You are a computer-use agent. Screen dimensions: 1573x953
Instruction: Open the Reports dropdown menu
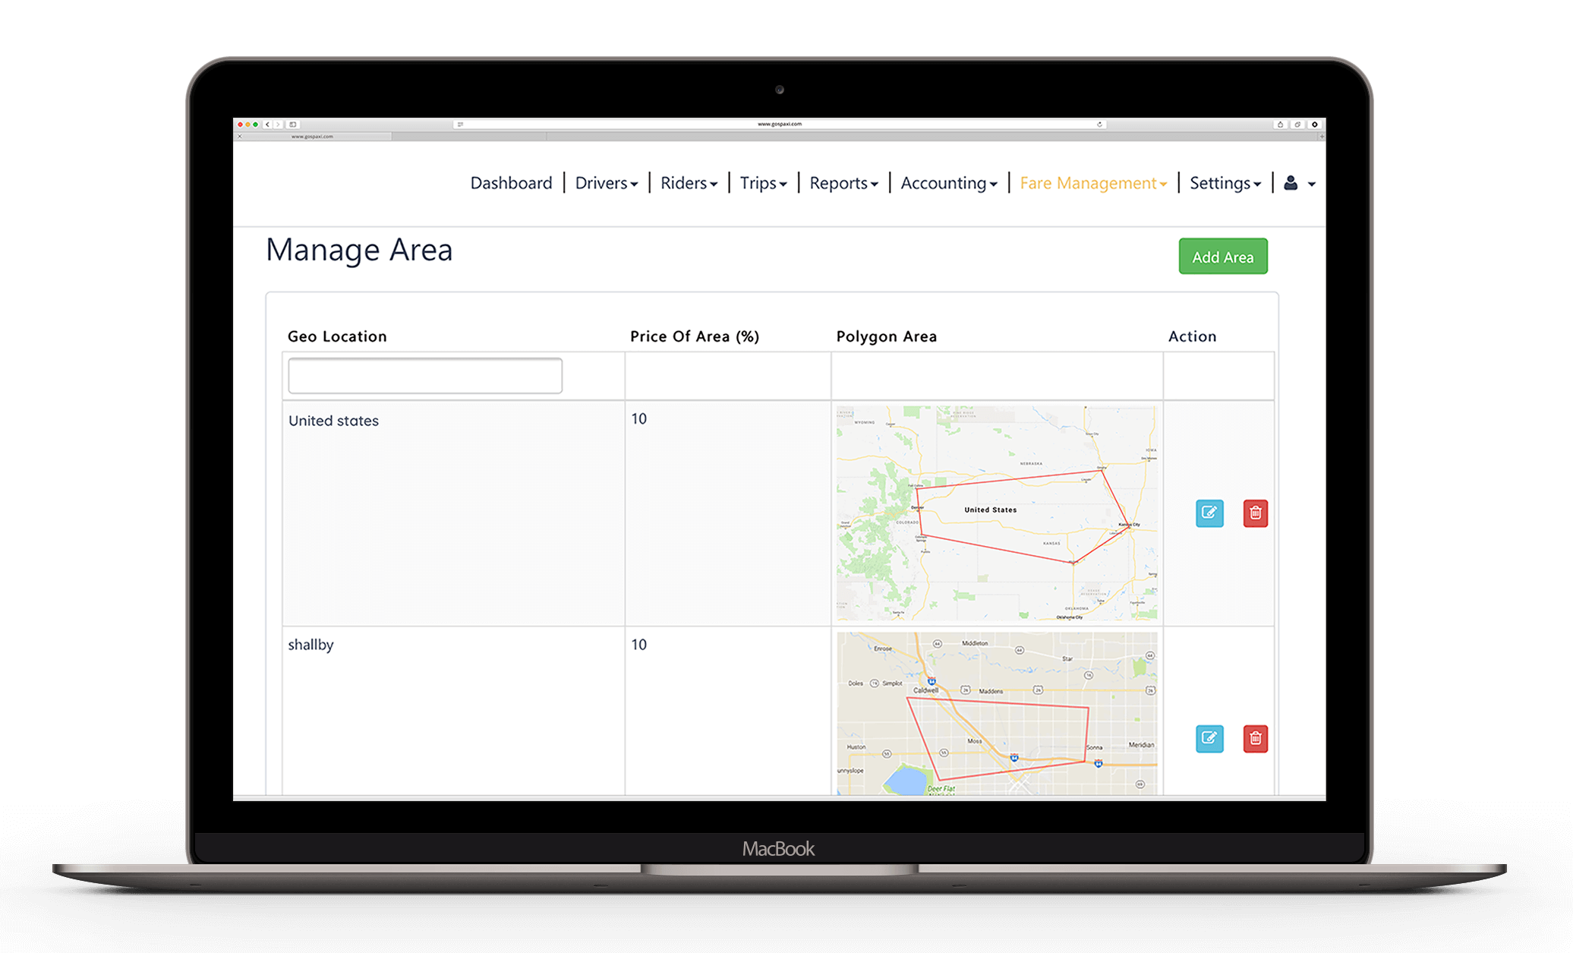(843, 183)
